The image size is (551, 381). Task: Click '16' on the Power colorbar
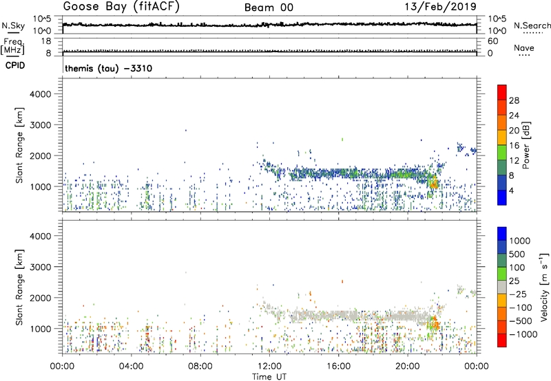click(514, 146)
